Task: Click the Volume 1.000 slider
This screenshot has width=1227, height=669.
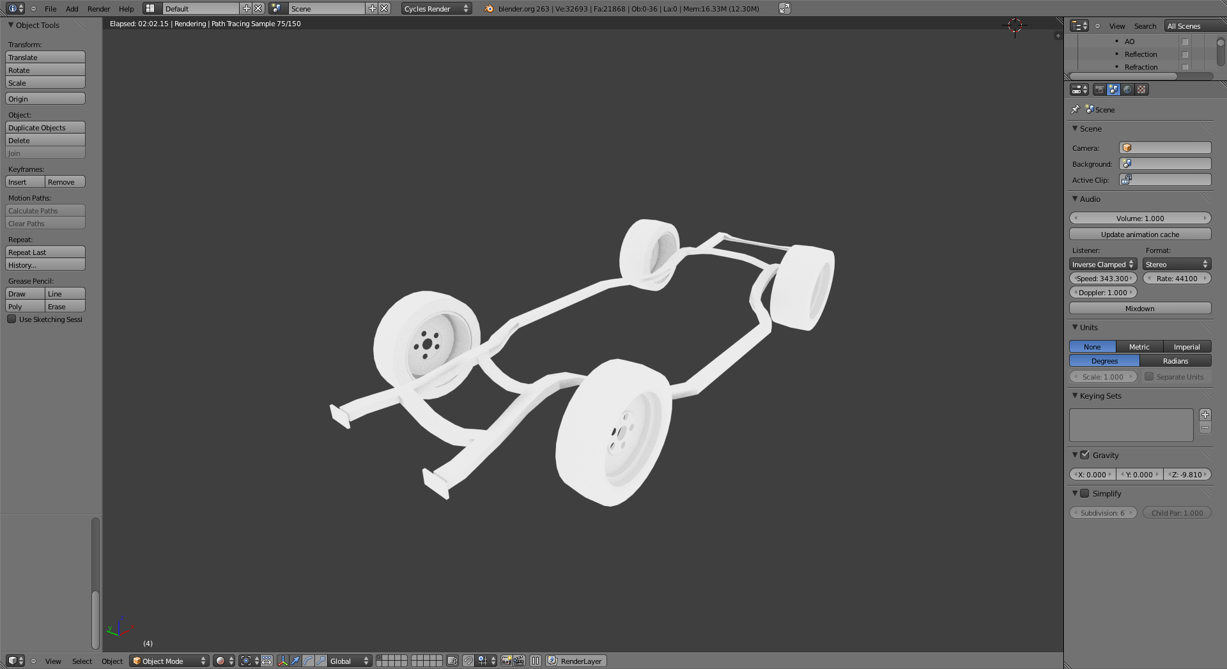Action: (1140, 218)
